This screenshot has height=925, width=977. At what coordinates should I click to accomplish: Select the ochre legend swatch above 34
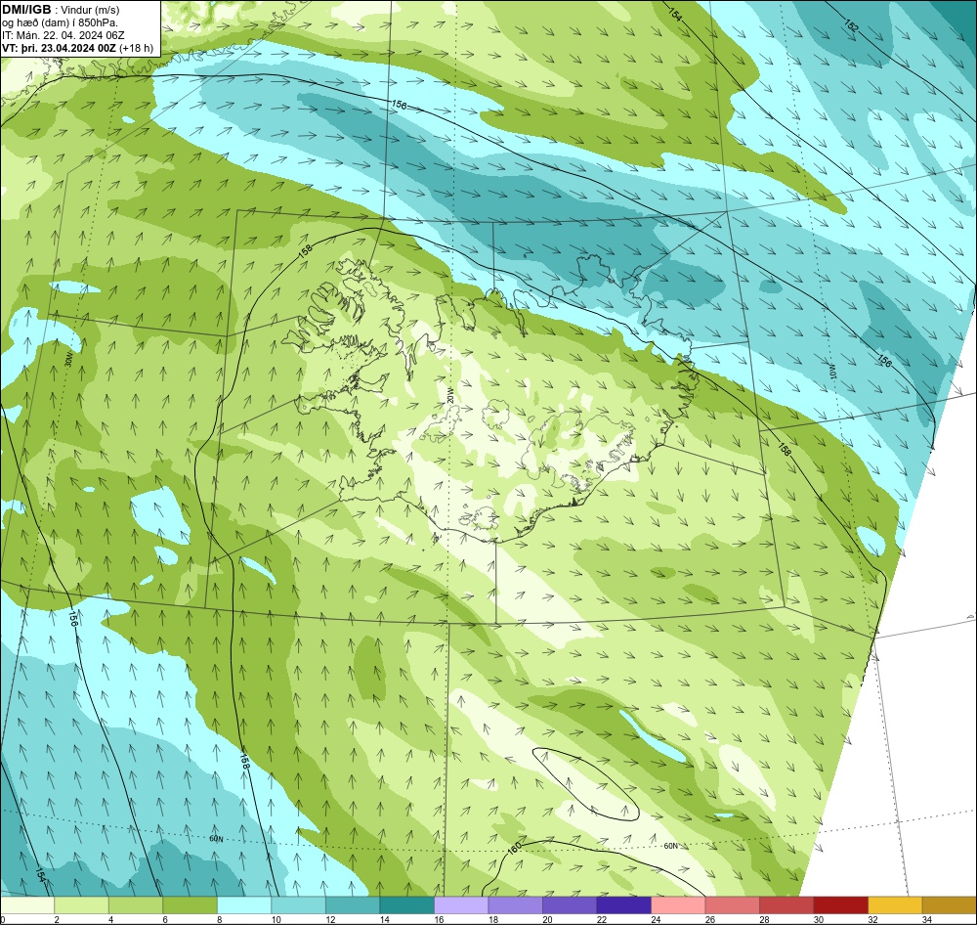click(x=949, y=905)
